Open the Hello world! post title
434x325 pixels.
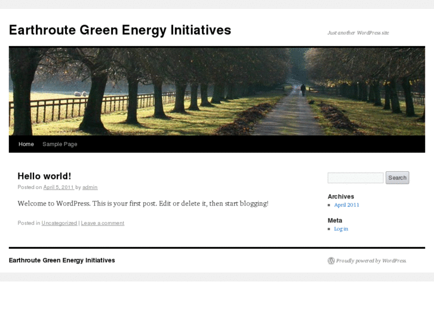coord(44,176)
